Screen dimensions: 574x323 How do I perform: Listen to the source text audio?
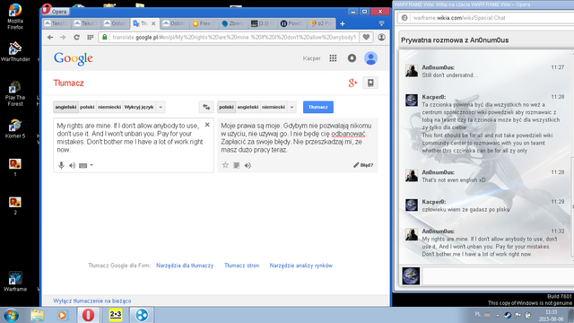(72, 165)
